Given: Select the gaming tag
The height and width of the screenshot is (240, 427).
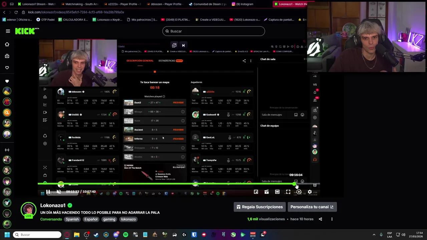Looking at the screenshot, I should tap(109, 219).
